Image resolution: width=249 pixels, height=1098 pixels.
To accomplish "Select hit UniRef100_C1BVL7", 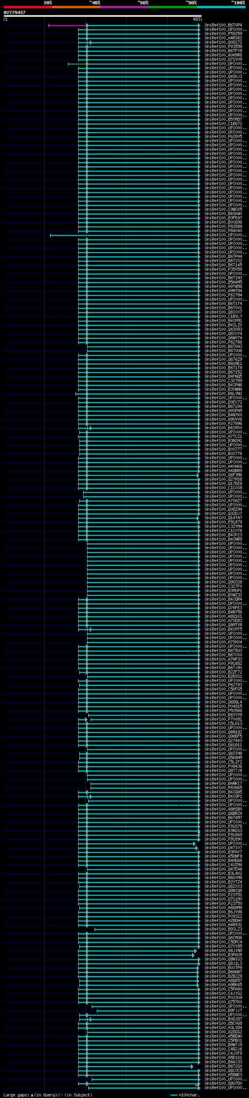I will point(223,316).
